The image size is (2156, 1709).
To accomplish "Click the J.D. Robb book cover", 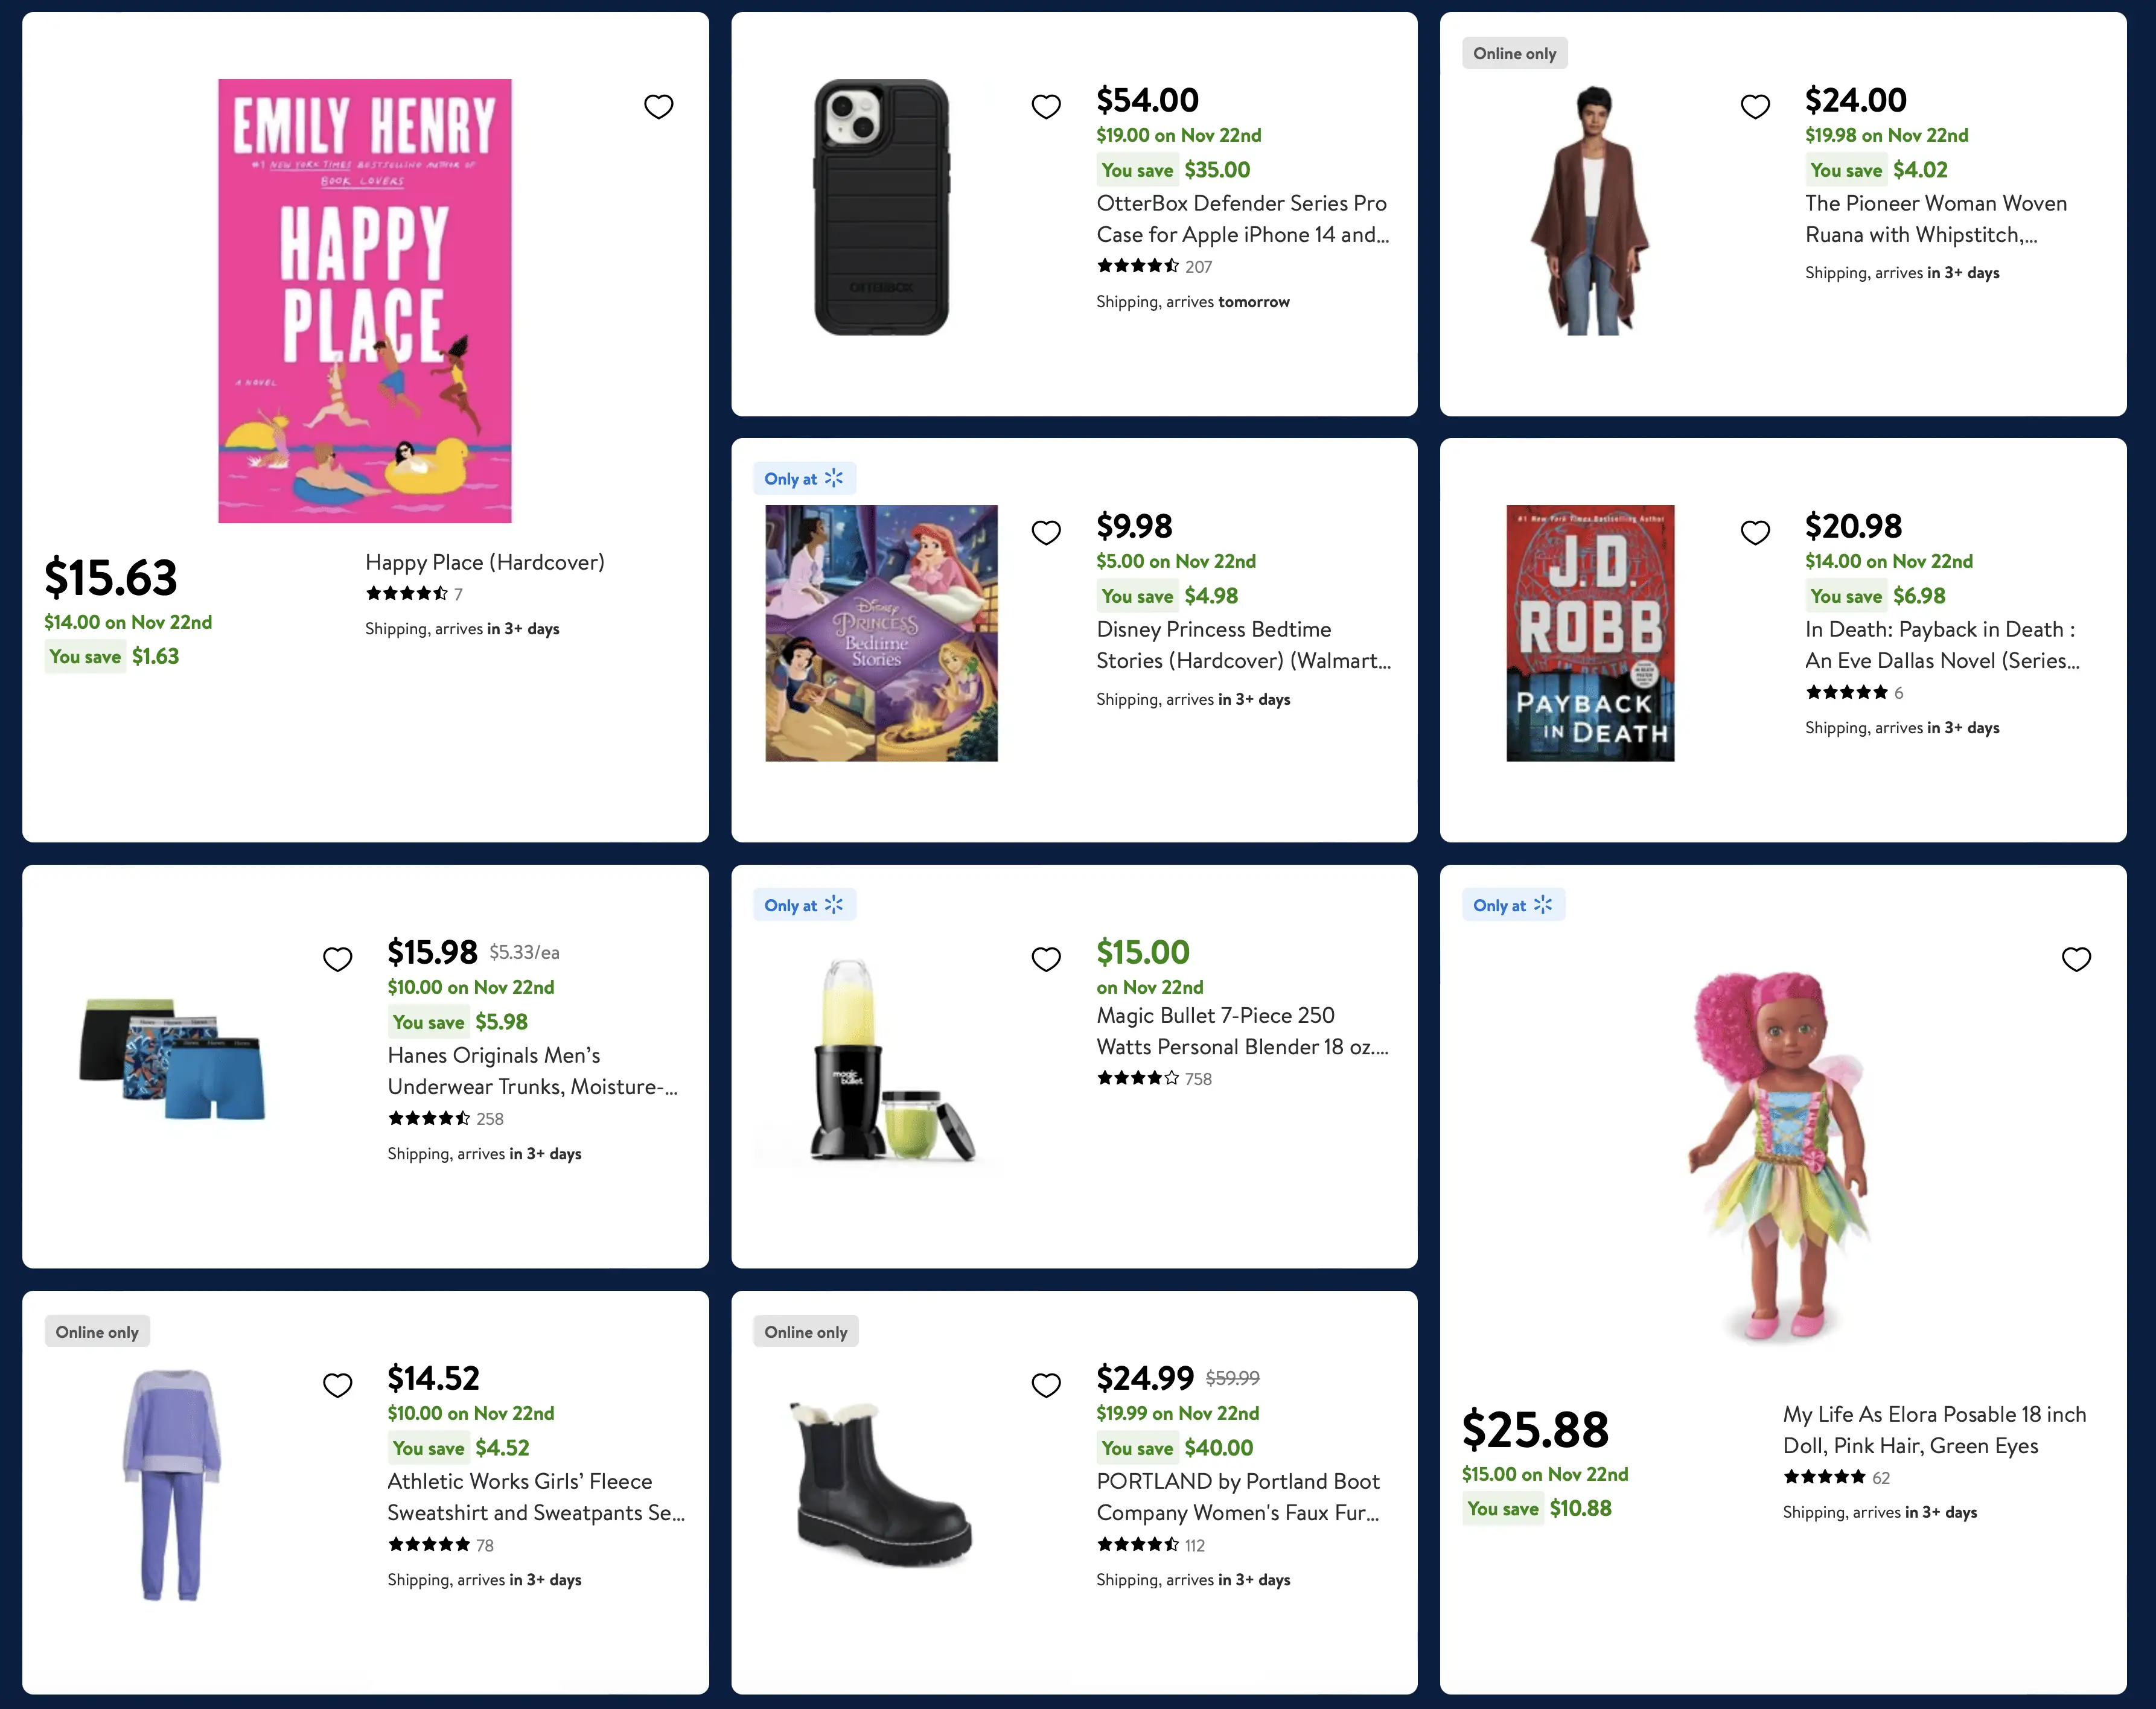I will (x=1590, y=633).
